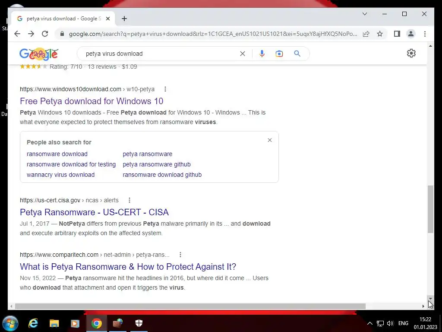Screen dimensions: 442x332
Task: Change ENG input language
Action: tap(403, 323)
